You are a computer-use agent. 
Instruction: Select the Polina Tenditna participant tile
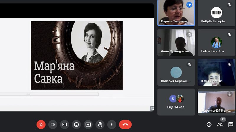click(x=217, y=42)
